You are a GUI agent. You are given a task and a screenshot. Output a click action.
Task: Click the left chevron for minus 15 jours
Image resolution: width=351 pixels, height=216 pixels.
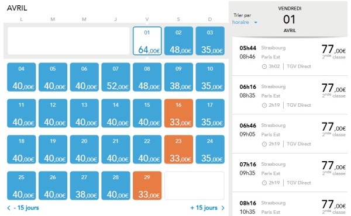pos(9,208)
